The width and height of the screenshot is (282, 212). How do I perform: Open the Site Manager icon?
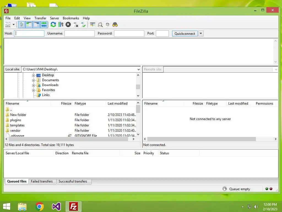(x=8, y=25)
